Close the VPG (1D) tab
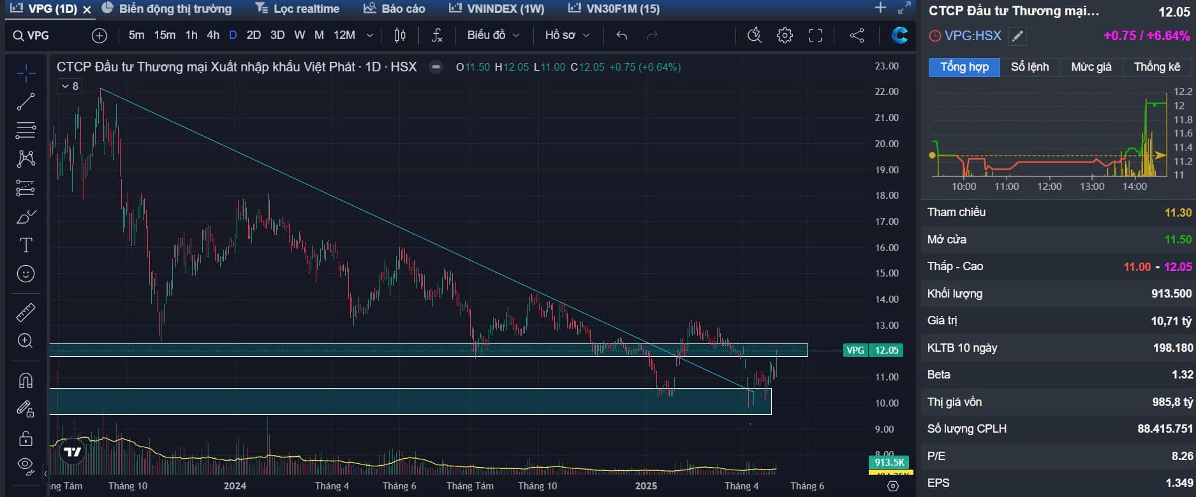The image size is (1196, 497). [87, 10]
